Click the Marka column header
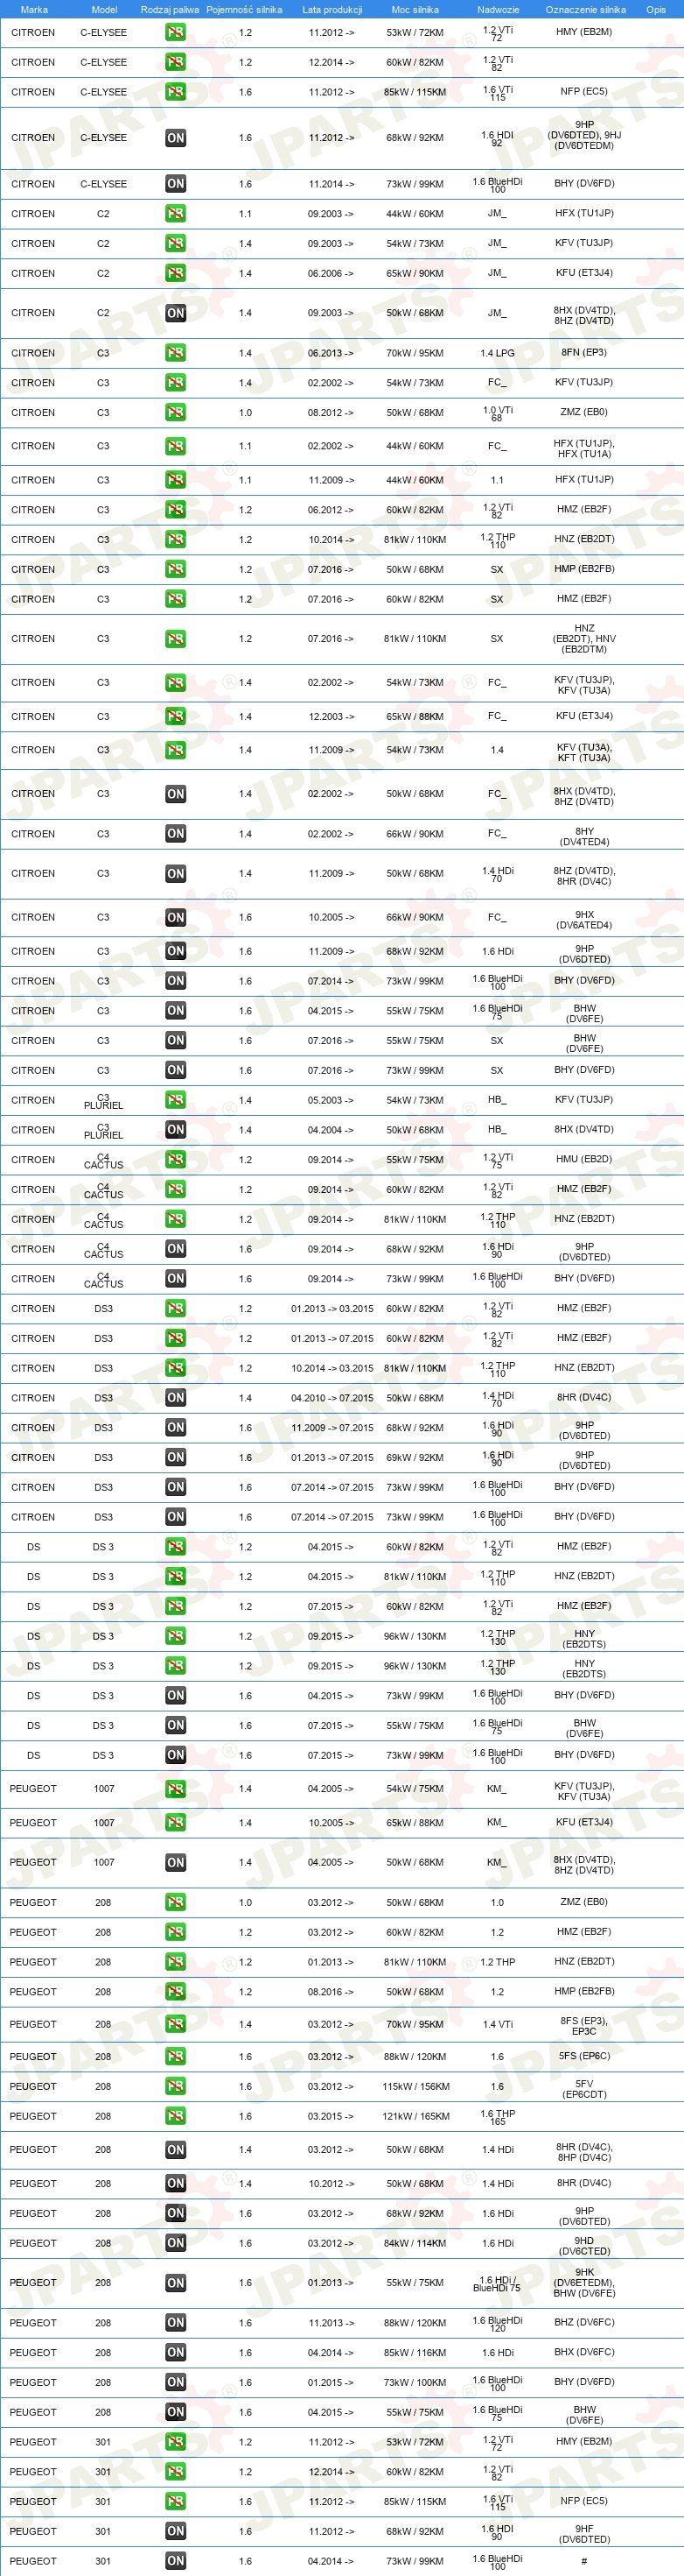 coord(34,9)
